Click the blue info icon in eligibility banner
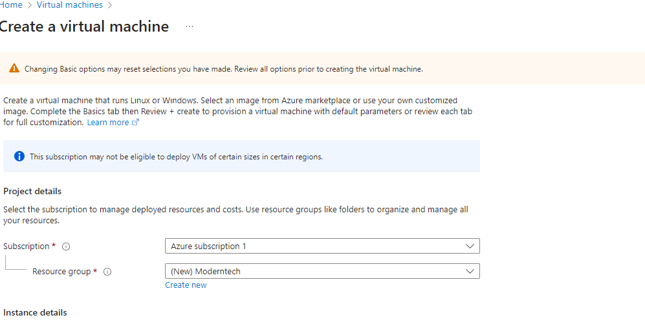Viewport: 645px width, 322px height. tap(19, 156)
